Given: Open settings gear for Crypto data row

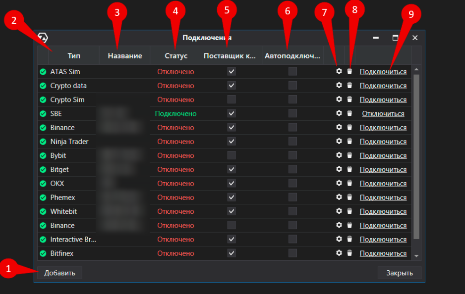Looking at the screenshot, I should pyautogui.click(x=339, y=85).
